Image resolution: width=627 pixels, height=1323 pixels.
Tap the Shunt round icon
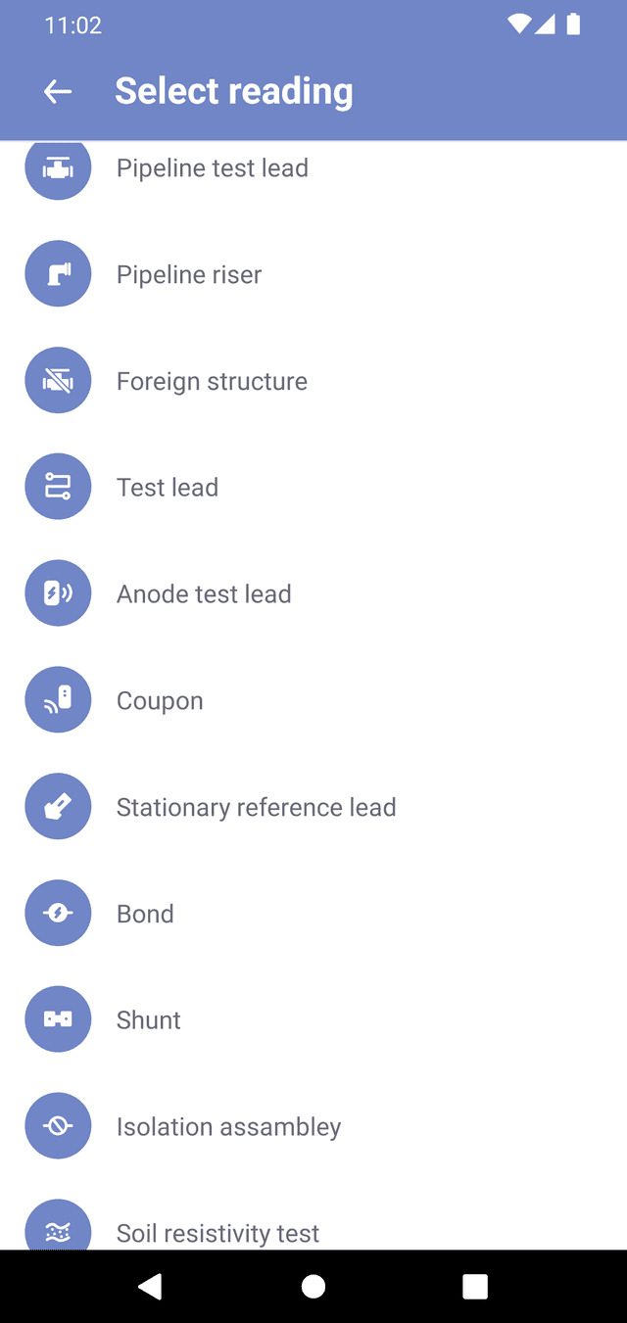58,1019
